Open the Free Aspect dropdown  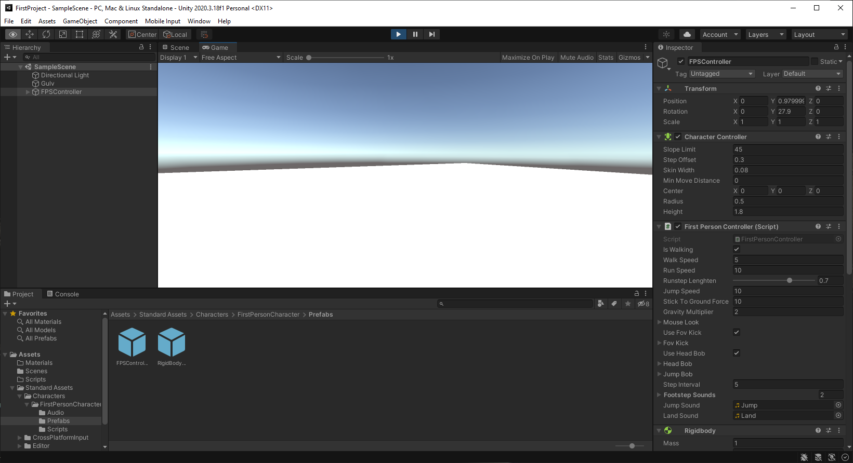[x=241, y=58]
